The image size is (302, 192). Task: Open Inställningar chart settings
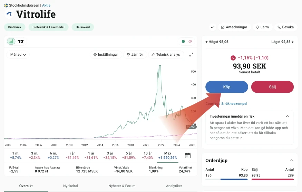106,55
